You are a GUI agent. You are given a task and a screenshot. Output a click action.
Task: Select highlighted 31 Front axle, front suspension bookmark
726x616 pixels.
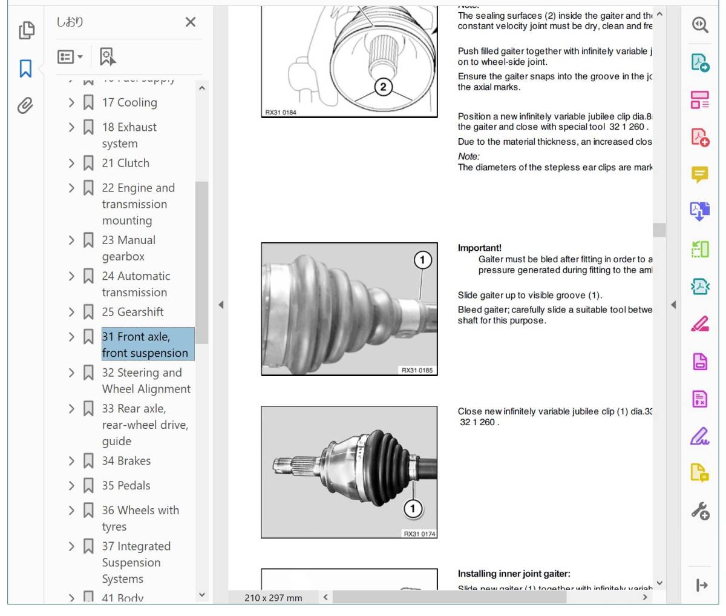click(x=148, y=345)
